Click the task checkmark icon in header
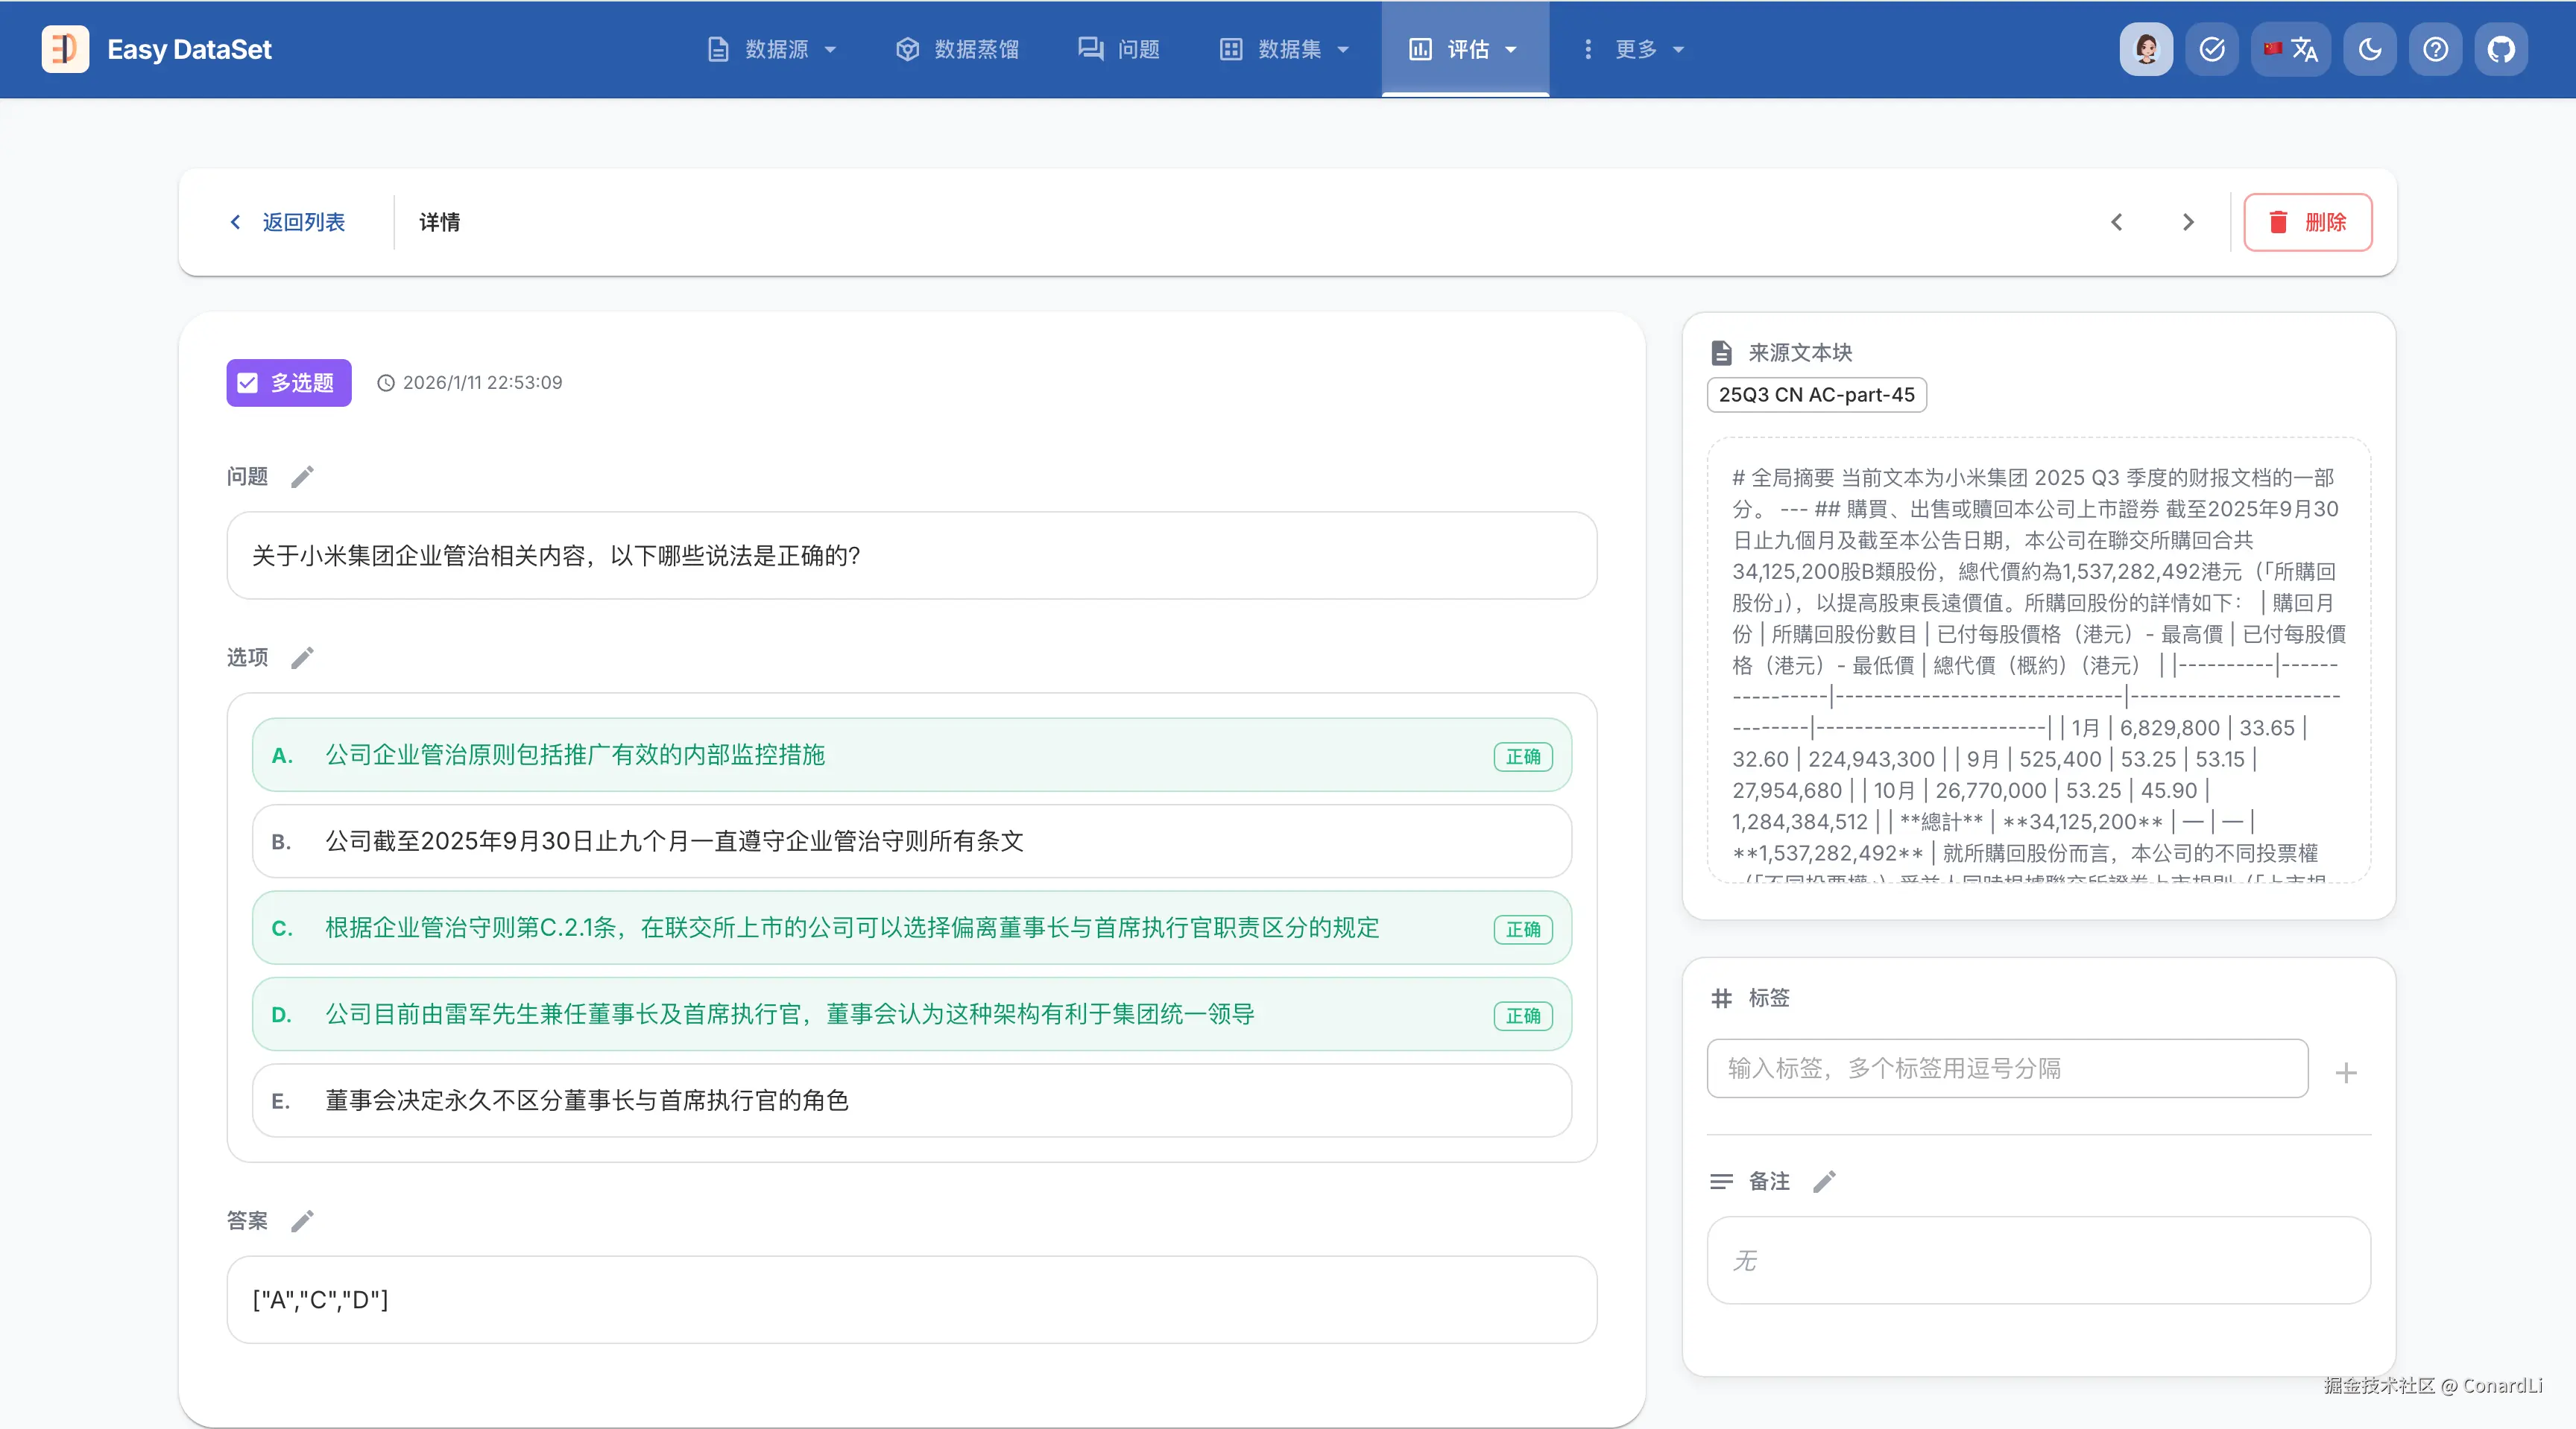The height and width of the screenshot is (1429, 2576). (2212, 49)
